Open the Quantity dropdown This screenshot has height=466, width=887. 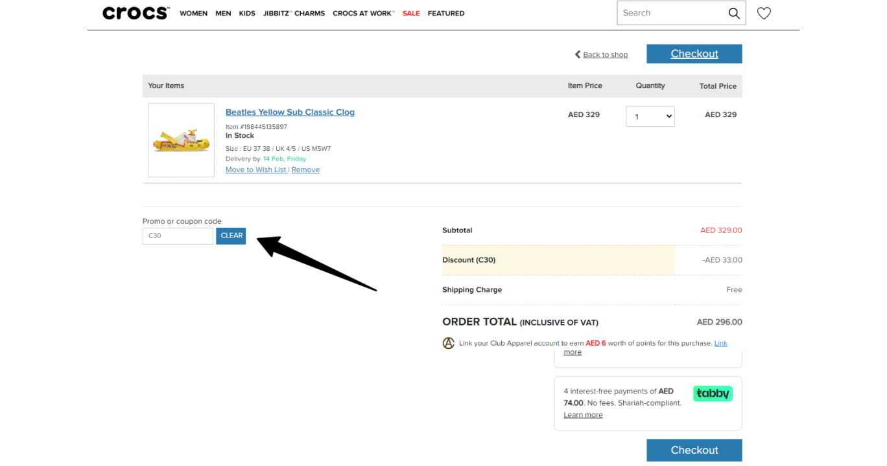click(x=650, y=116)
